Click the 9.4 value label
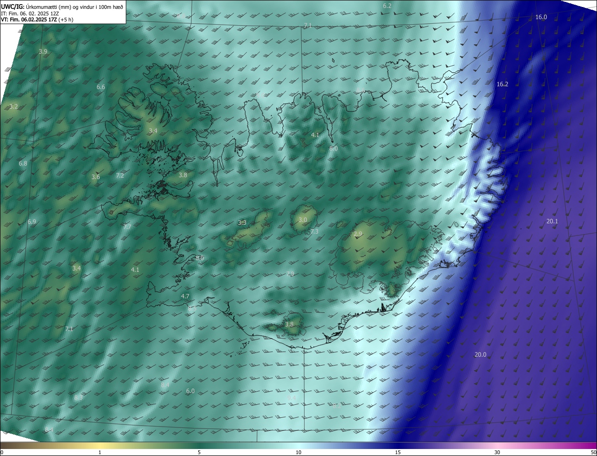The width and height of the screenshot is (597, 456). tap(292, 398)
